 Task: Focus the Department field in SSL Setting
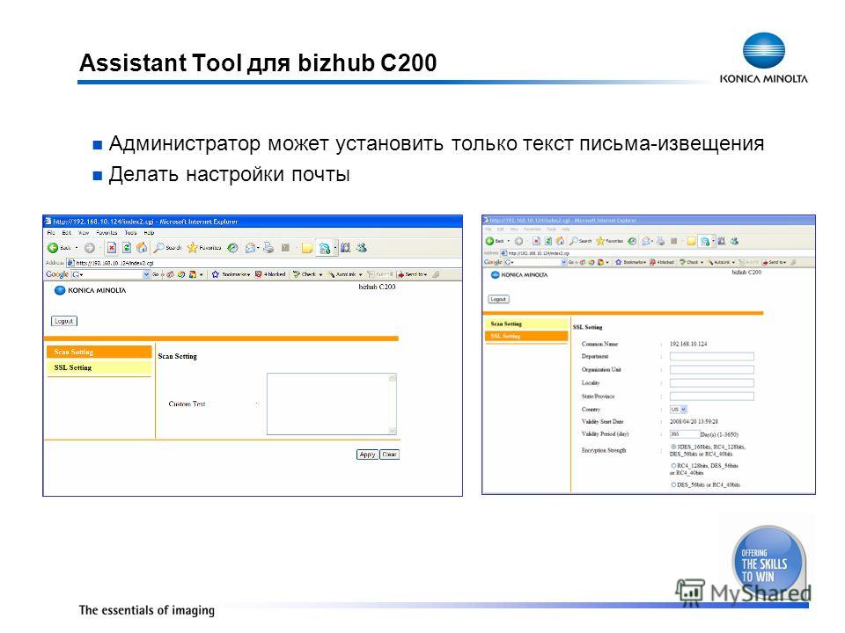pyautogui.click(x=712, y=356)
